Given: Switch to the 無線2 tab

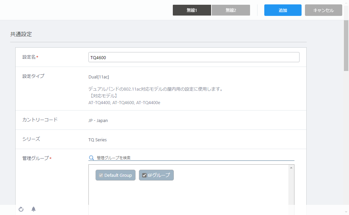Looking at the screenshot, I should (x=231, y=10).
